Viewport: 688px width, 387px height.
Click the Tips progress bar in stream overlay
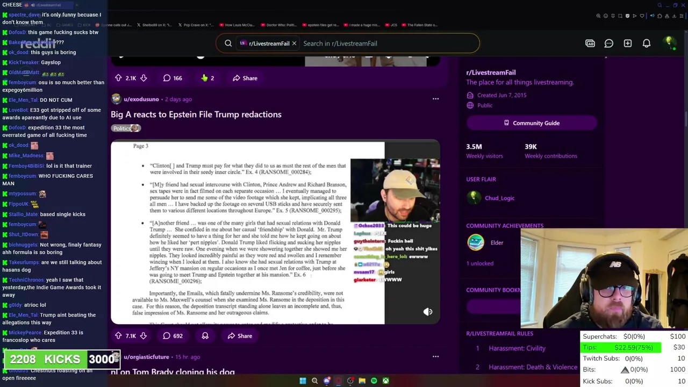pos(621,347)
